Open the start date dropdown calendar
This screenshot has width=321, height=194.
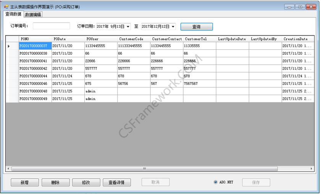(x=127, y=27)
